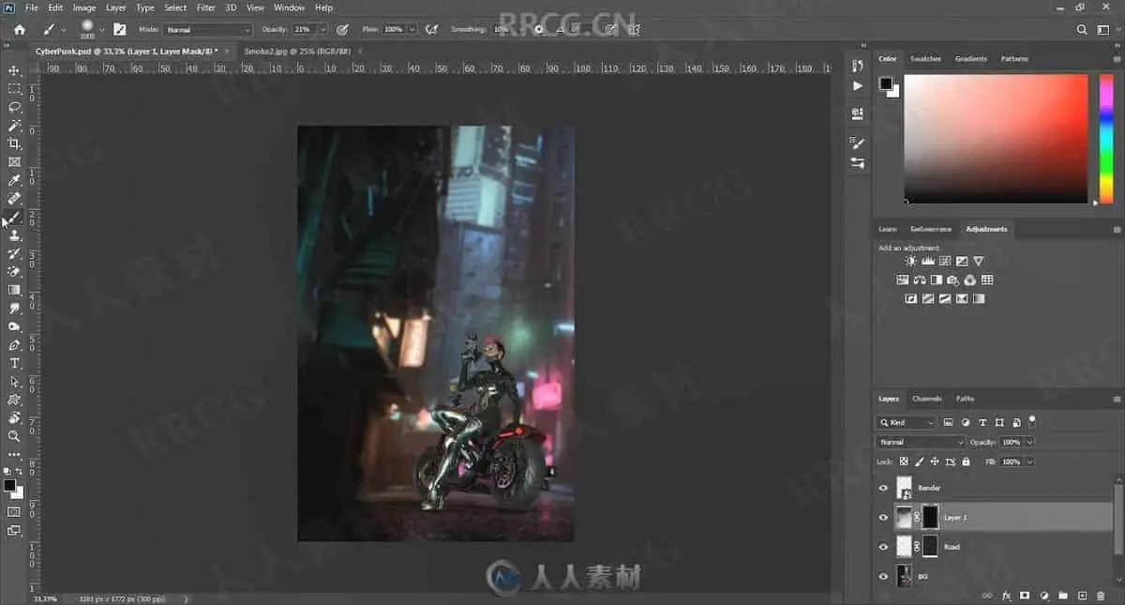Click the Home icon in options bar

20,29
